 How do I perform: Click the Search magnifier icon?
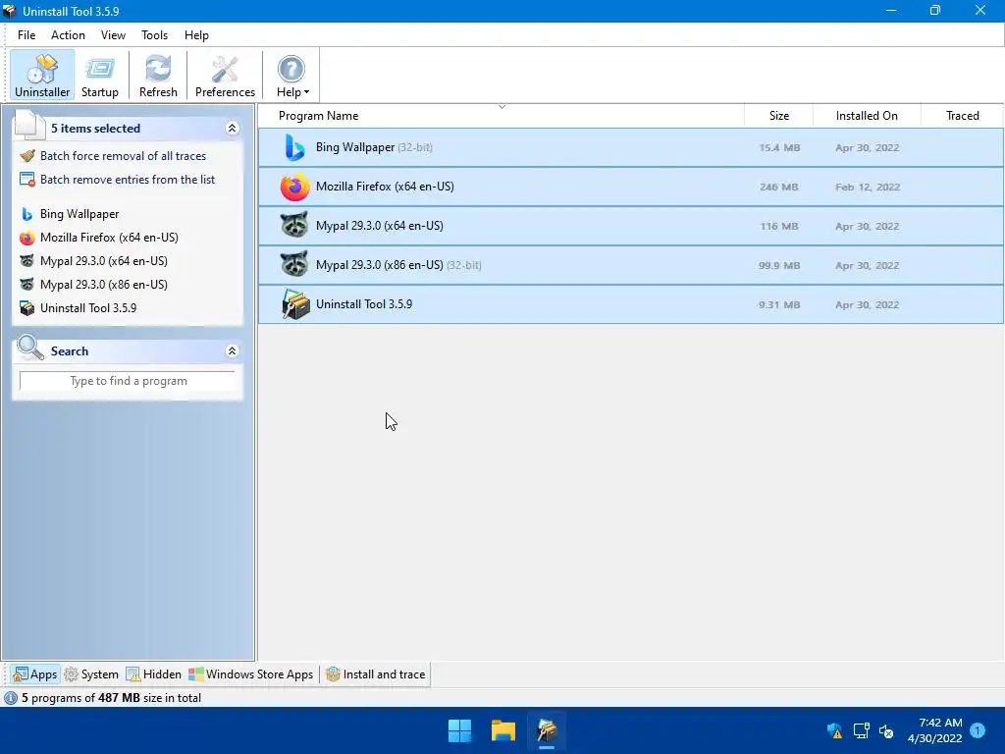pos(29,349)
